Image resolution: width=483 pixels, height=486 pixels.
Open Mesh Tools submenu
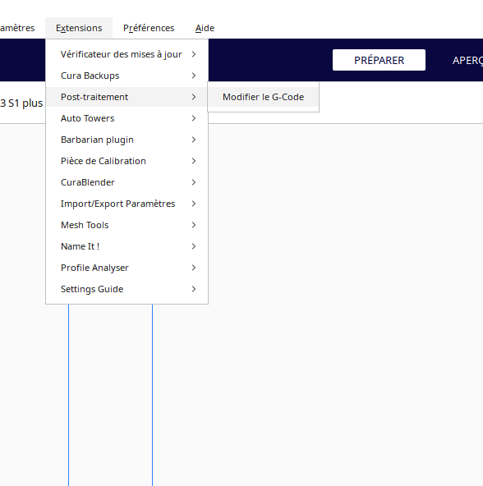(x=126, y=225)
